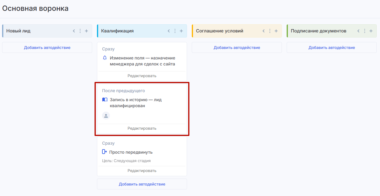Click the plus icon in Новый лид header
The image size is (380, 196).
[86, 31]
